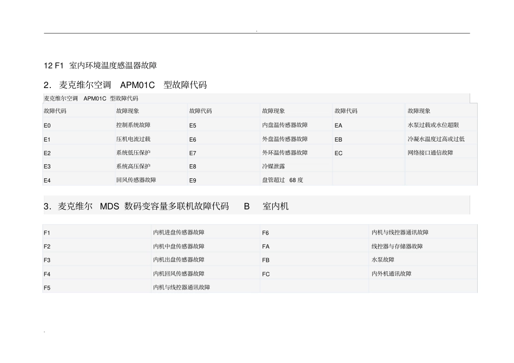Select the text '系统高压保护'
Image resolution: width=514 pixels, height=363 pixels.
133,166
